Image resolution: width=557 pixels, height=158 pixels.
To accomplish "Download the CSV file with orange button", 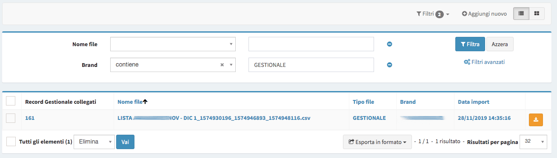I will [x=536, y=120].
